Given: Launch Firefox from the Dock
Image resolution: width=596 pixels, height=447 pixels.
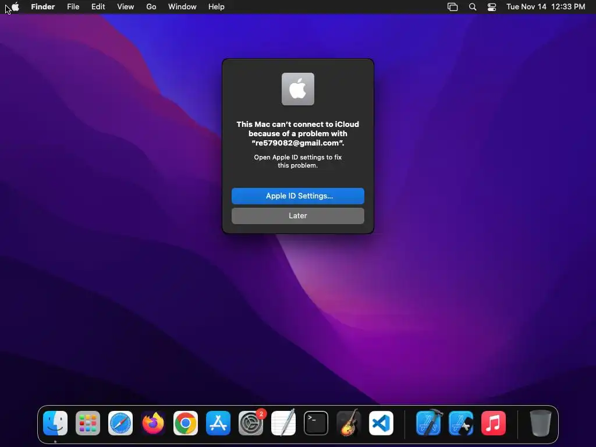Looking at the screenshot, I should pos(153,423).
